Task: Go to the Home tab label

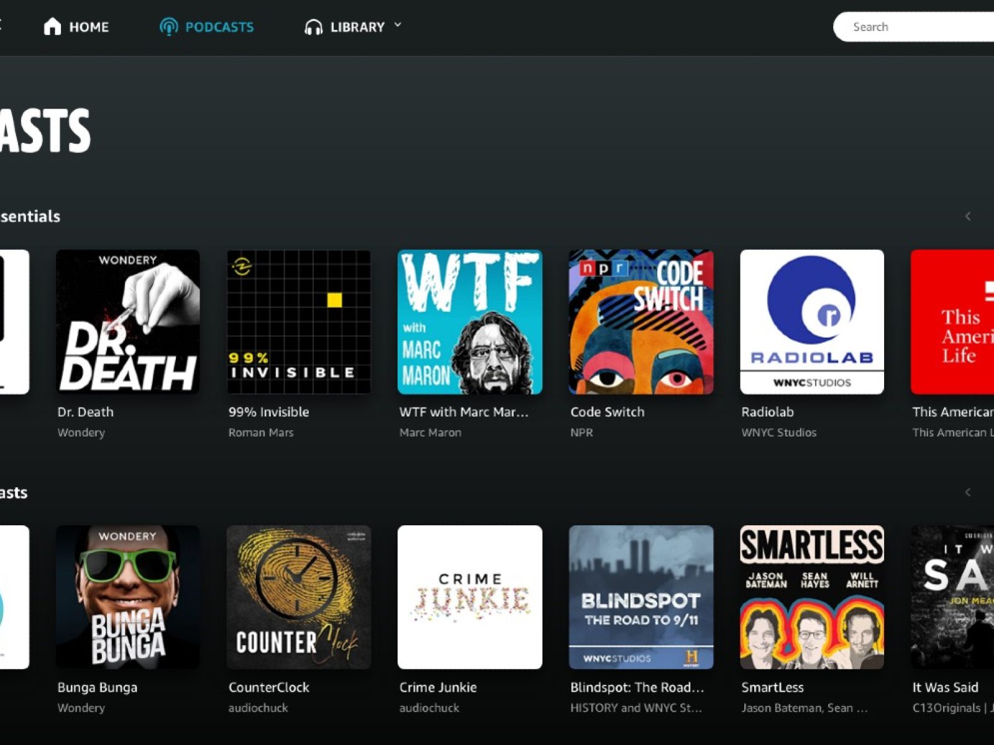Action: click(89, 27)
